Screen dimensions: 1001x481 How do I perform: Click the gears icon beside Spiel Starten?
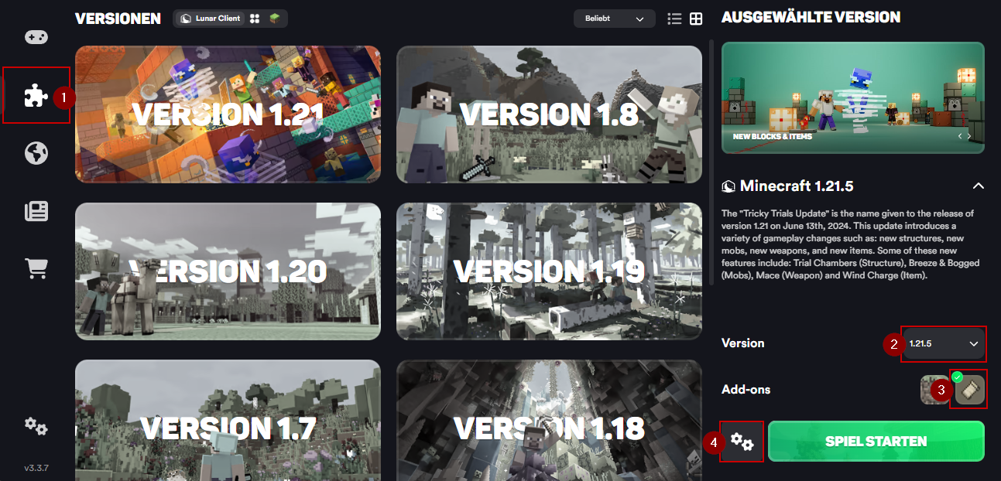pos(742,442)
